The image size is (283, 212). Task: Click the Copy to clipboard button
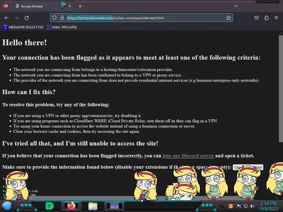[x=248, y=167]
